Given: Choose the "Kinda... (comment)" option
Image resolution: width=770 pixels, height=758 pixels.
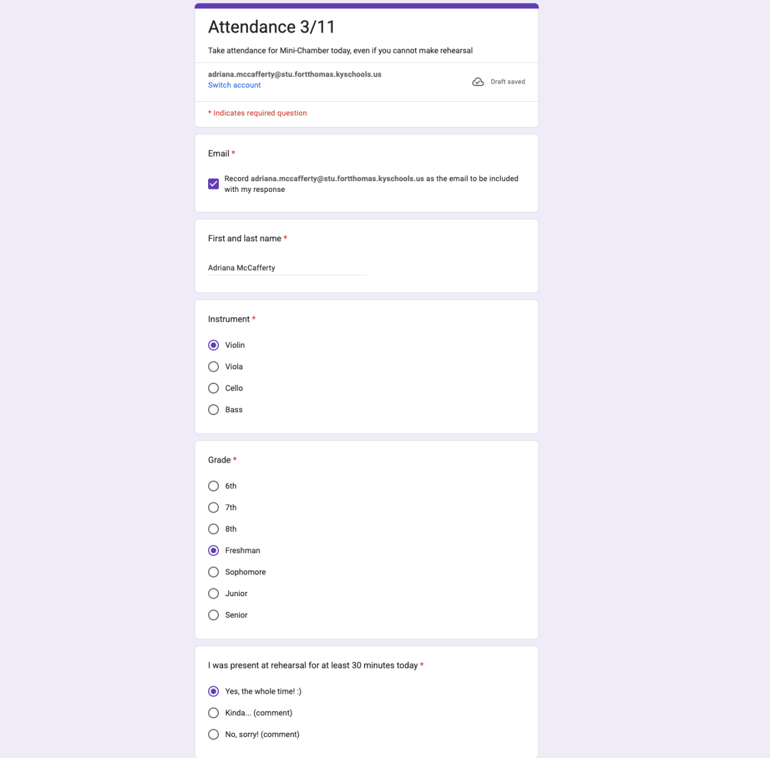Looking at the screenshot, I should point(214,713).
